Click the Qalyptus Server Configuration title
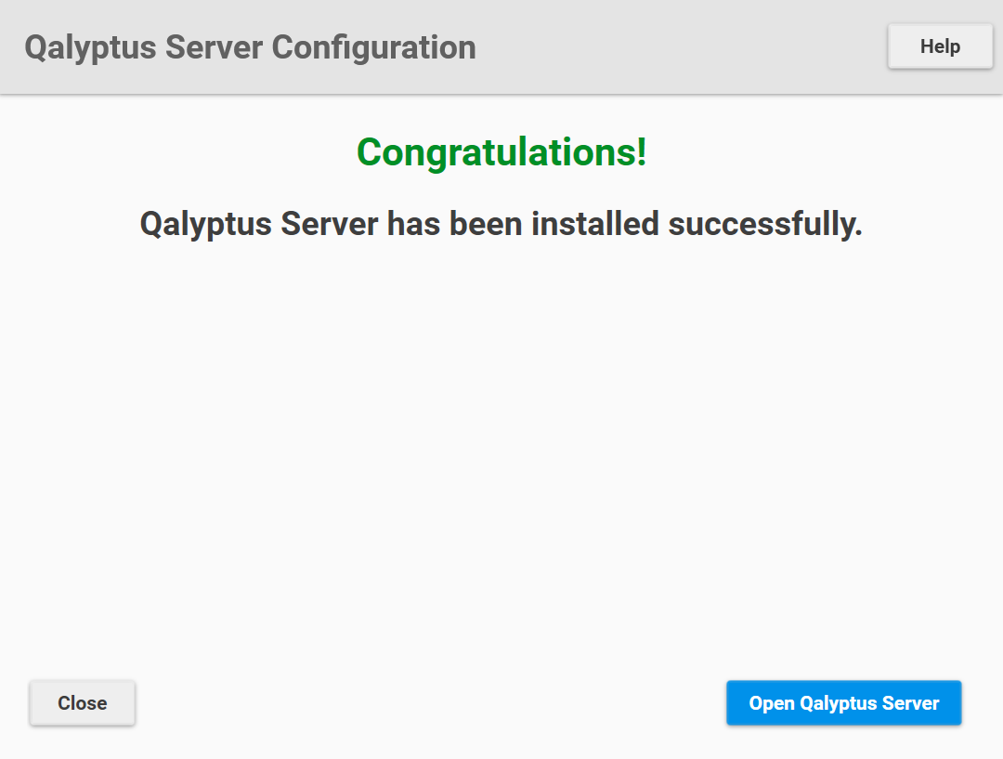Viewport: 1003px width, 759px height. (251, 46)
